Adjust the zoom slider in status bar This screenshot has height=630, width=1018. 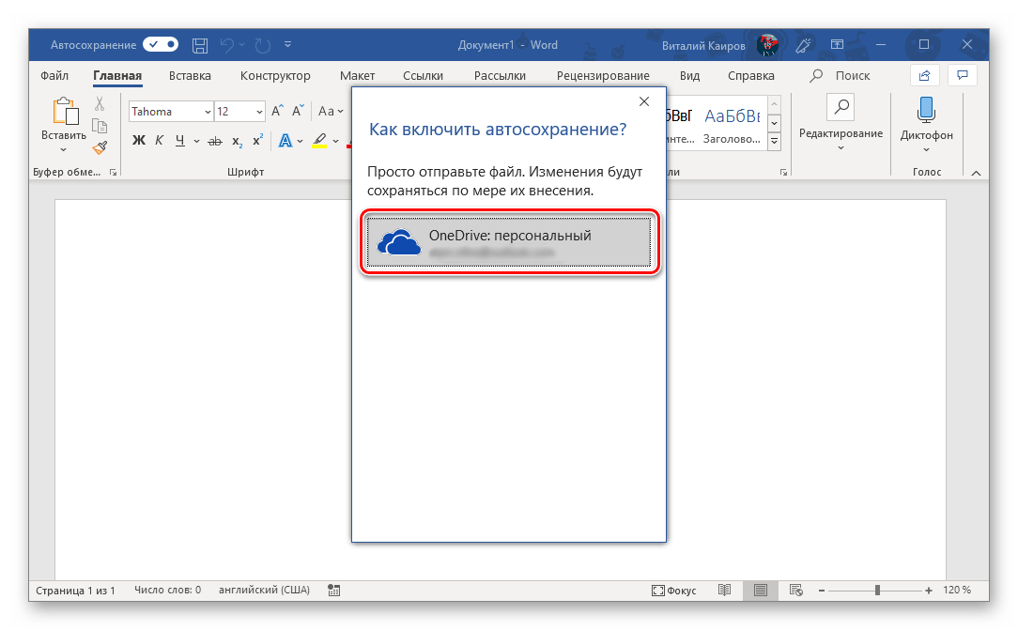(877, 591)
